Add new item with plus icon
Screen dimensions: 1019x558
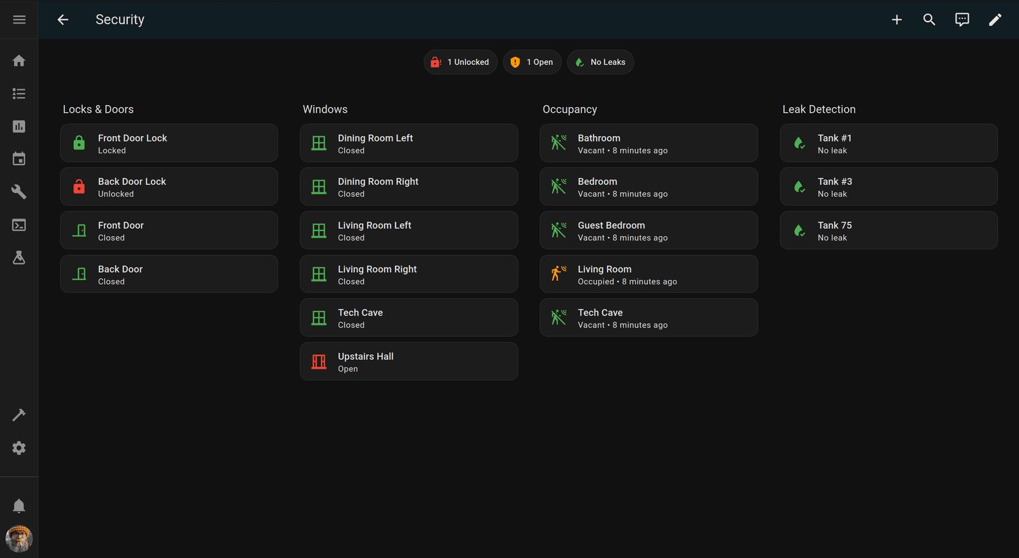897,20
